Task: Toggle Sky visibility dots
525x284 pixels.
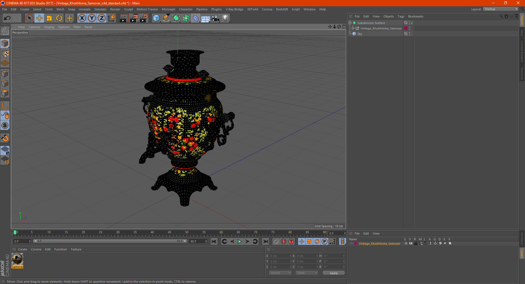Action: click(x=409, y=34)
